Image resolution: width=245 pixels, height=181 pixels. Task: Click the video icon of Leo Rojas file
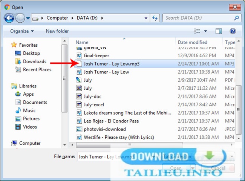pyautogui.click(x=79, y=121)
